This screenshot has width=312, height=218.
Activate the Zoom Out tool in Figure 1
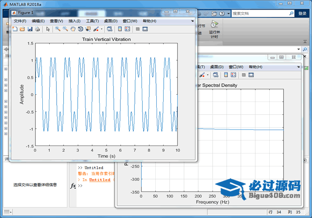pos(65,29)
